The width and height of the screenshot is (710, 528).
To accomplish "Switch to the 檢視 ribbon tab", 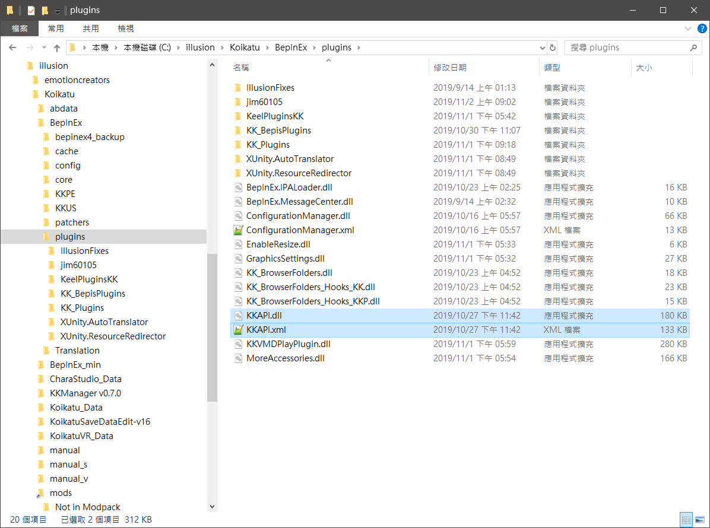I will click(125, 28).
